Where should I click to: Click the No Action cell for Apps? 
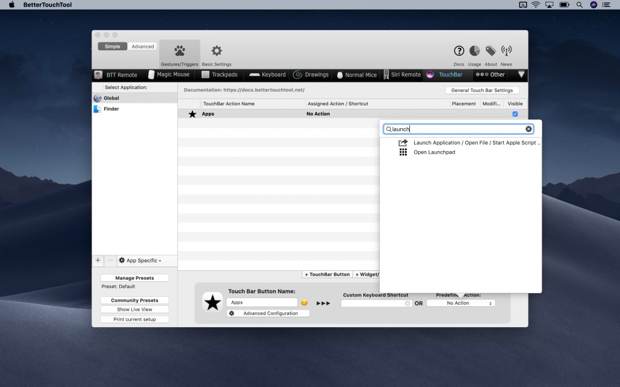pyautogui.click(x=318, y=114)
